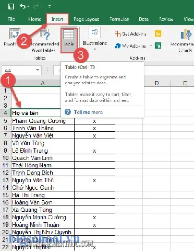Select cell 'Nguyễn Mạnh Cường'
This screenshot has height=251, width=194.
click(43, 217)
